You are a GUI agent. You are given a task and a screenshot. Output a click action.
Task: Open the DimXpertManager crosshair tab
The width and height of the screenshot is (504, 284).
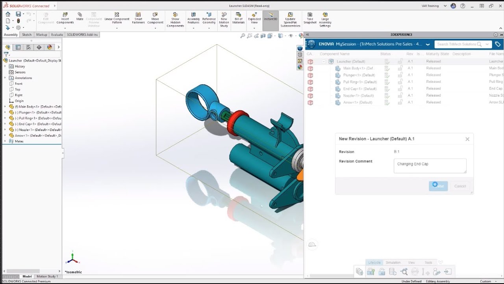click(39, 47)
